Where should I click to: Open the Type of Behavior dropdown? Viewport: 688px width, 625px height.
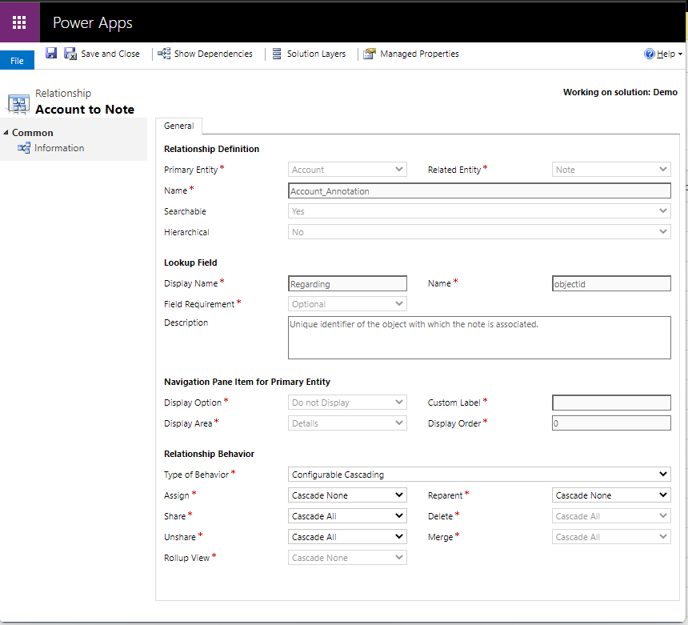coord(479,474)
